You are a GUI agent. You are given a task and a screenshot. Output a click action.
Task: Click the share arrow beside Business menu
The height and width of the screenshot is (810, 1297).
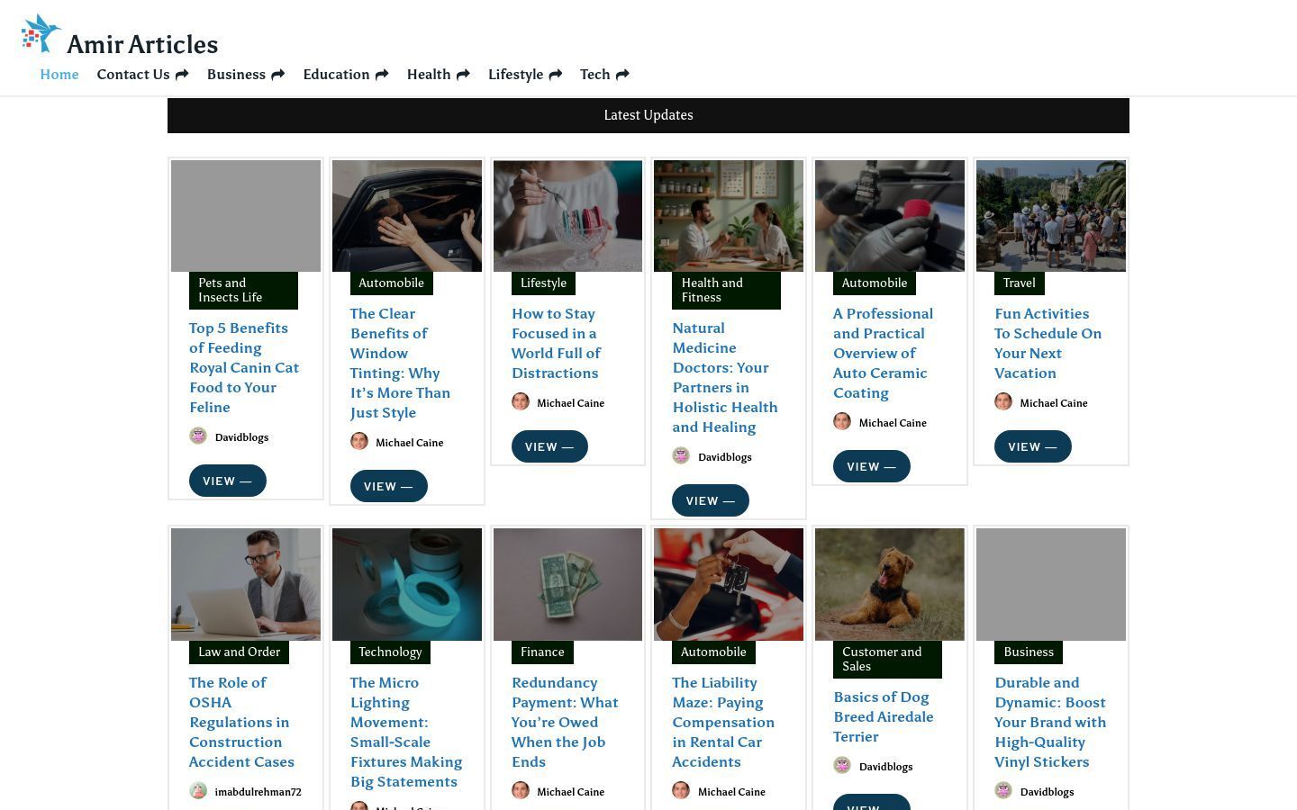point(277,75)
